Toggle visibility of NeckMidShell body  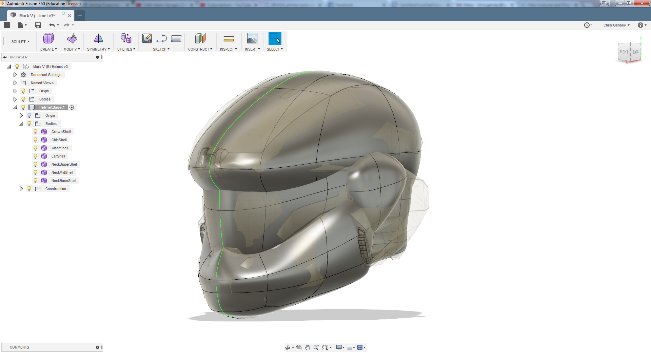36,172
